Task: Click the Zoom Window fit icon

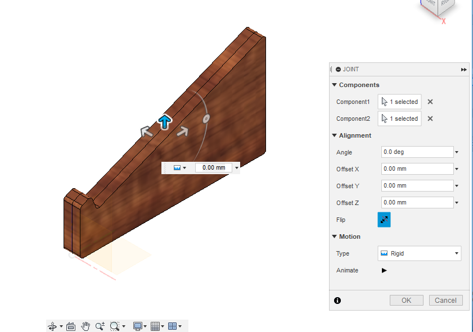Action: tap(115, 326)
